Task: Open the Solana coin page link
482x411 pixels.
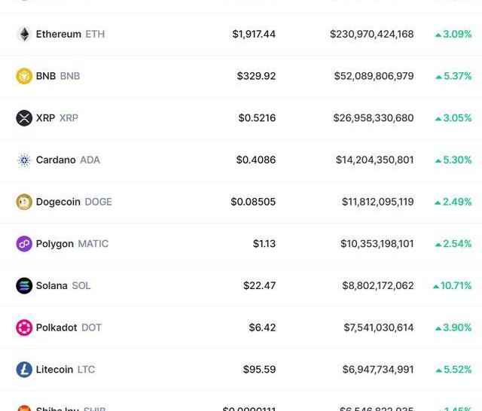Action: point(52,286)
